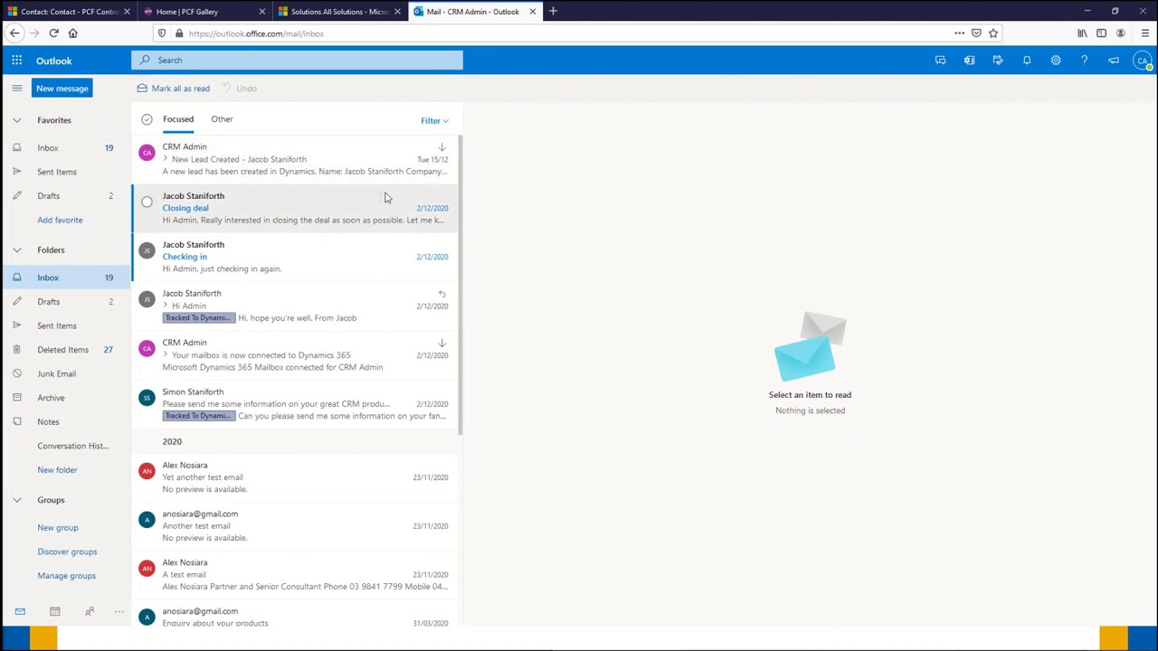The width and height of the screenshot is (1158, 651).
Task: Open the Office app launcher grid
Action: pyautogui.click(x=16, y=61)
